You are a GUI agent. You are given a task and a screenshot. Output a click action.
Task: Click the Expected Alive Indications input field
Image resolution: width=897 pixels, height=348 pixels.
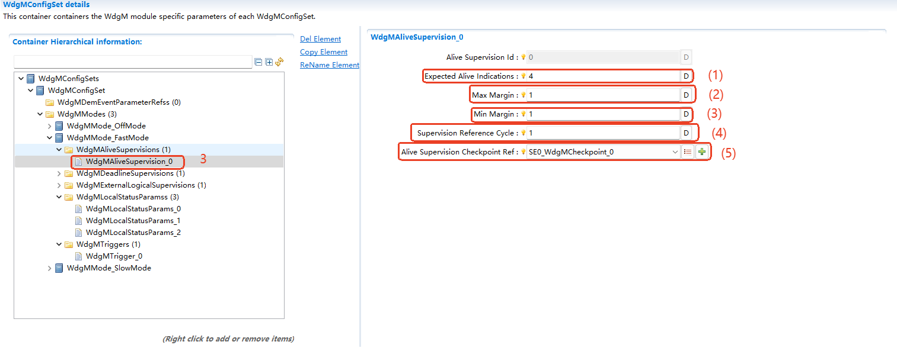coord(602,76)
